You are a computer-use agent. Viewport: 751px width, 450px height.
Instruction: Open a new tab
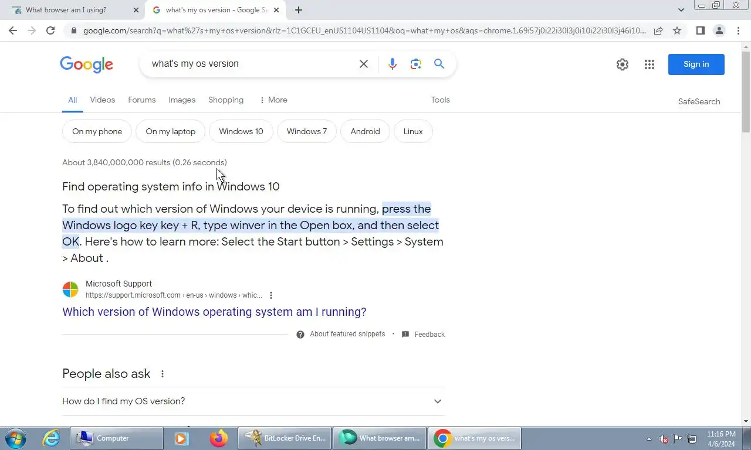point(299,10)
